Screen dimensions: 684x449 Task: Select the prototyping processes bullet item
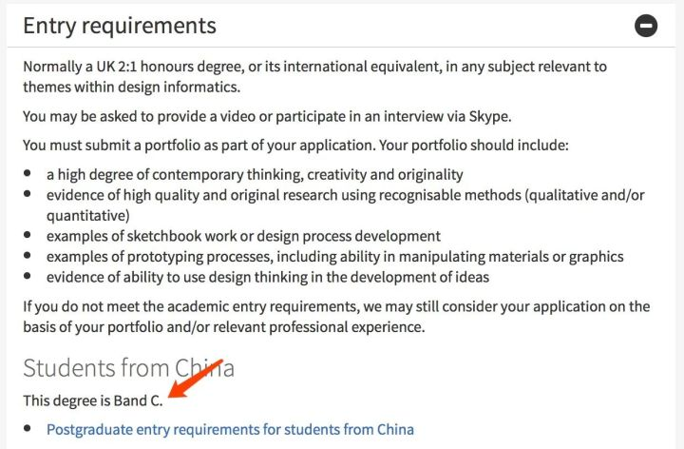tap(335, 257)
